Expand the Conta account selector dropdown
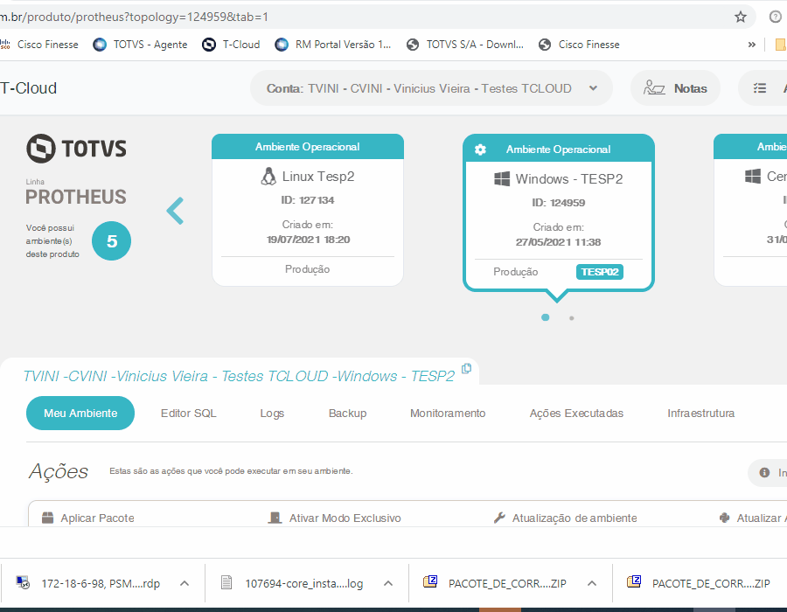This screenshot has height=612, width=787. pos(431,88)
